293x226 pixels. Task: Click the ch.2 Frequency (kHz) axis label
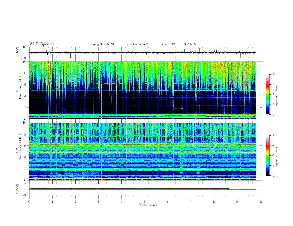point(20,147)
